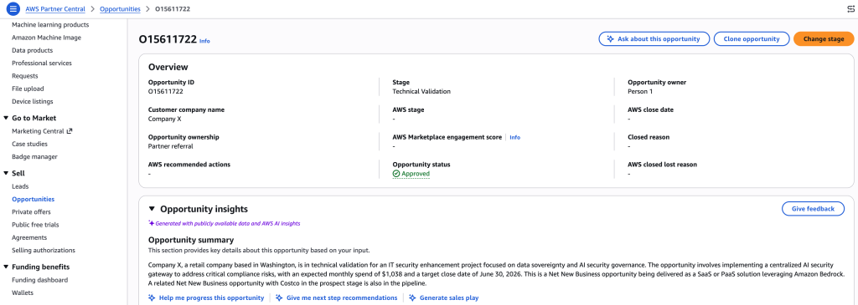
Task: Open Requests sidebar item
Action: click(x=25, y=76)
